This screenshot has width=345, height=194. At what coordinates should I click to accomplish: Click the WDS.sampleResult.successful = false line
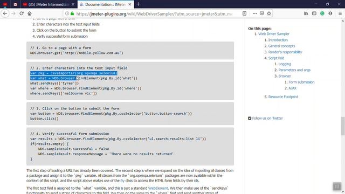[x=74, y=149]
